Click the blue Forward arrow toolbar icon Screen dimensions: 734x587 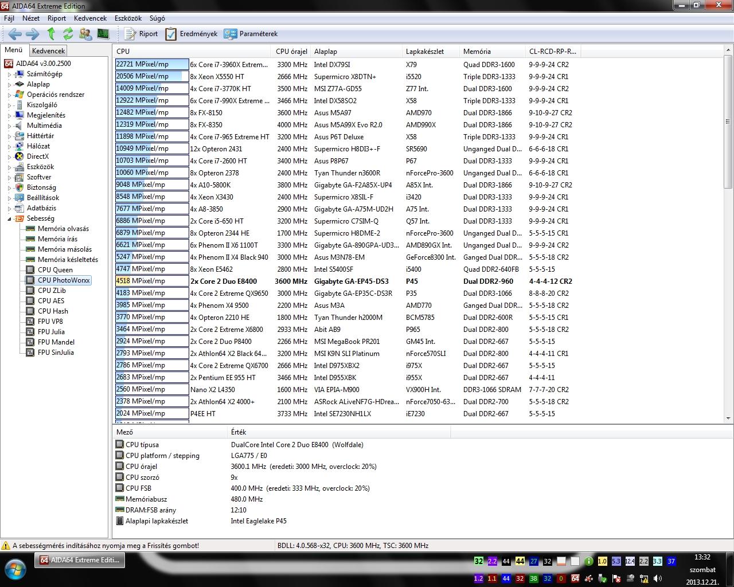[x=33, y=34]
